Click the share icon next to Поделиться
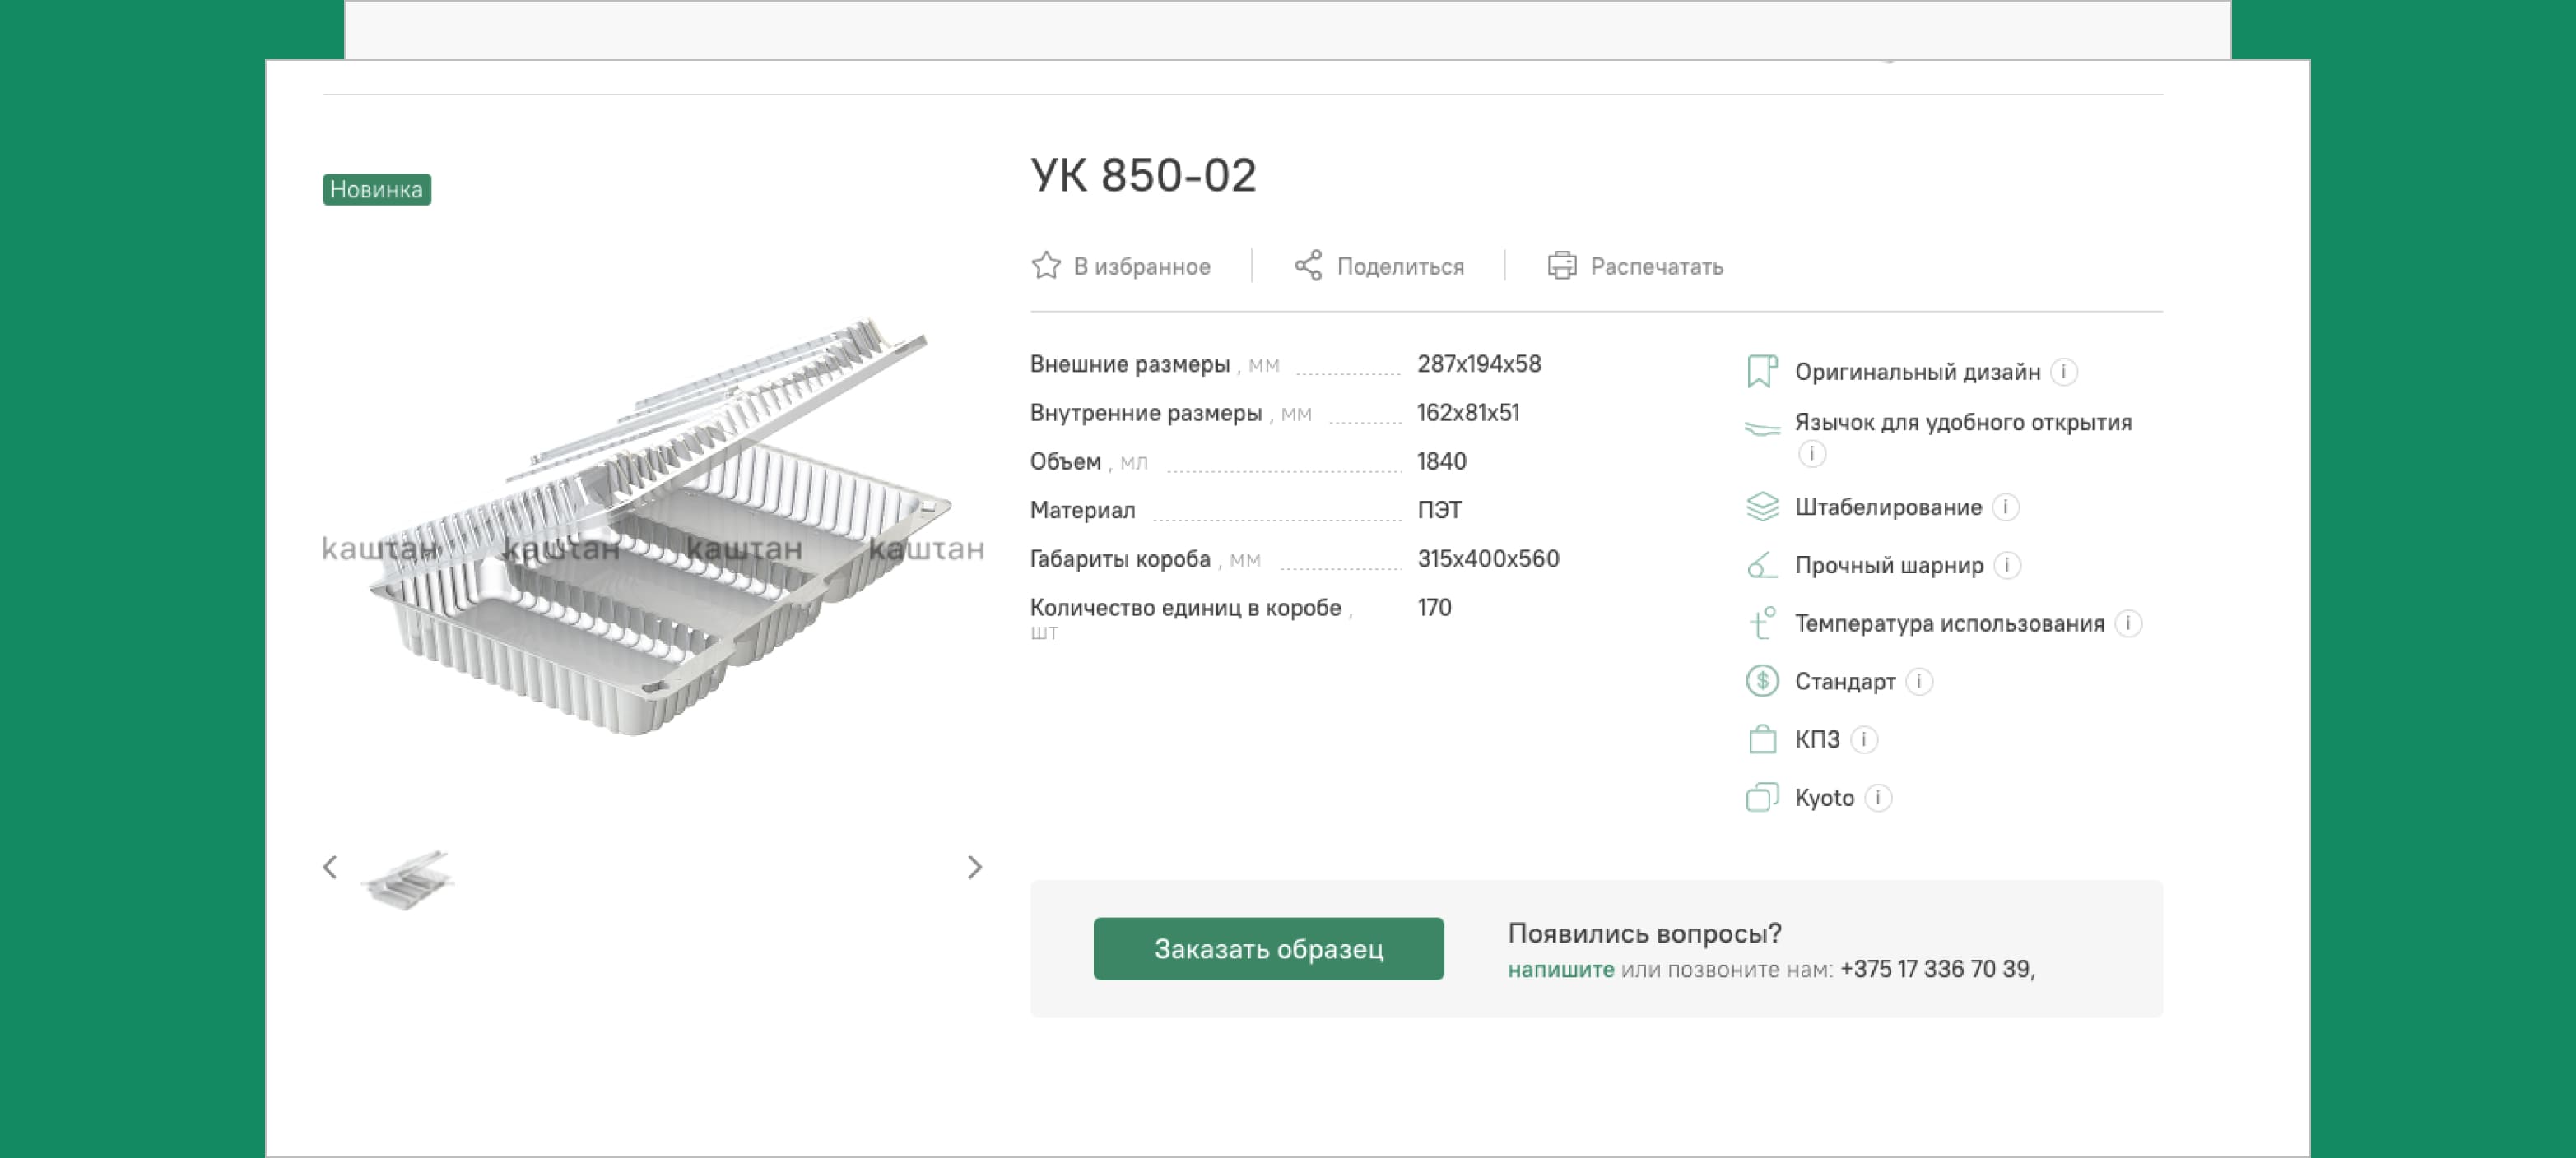This screenshot has width=2576, height=1158. click(x=1308, y=266)
